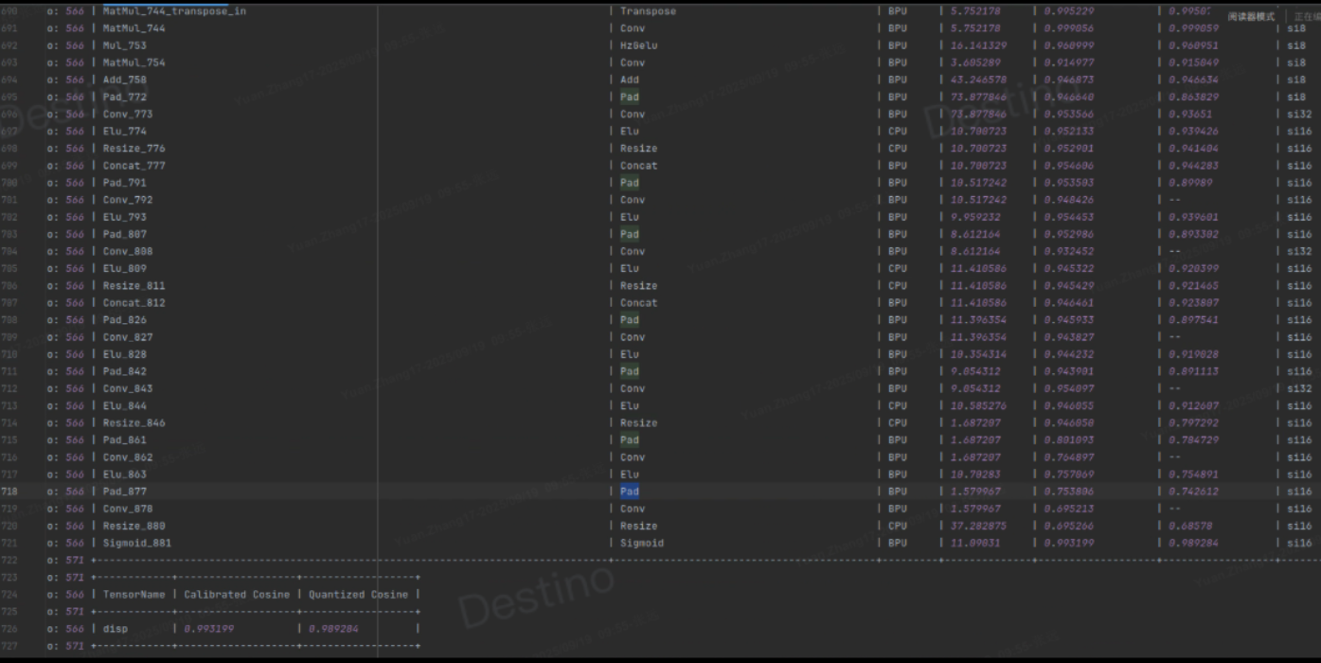Screen dimensions: 1321x663
Task: Click the Pad_772 node name
Action: 125,97
